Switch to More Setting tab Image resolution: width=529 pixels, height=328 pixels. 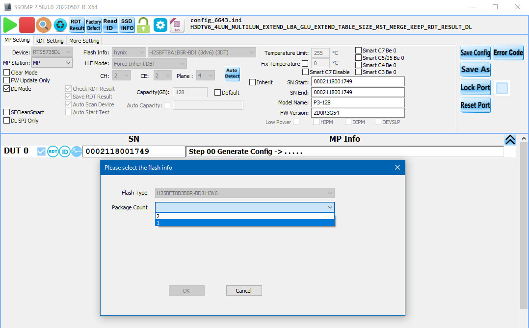click(84, 41)
